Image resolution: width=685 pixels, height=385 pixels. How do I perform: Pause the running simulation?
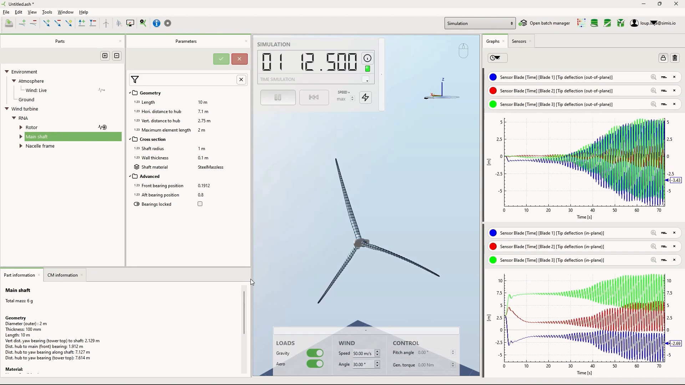click(278, 97)
